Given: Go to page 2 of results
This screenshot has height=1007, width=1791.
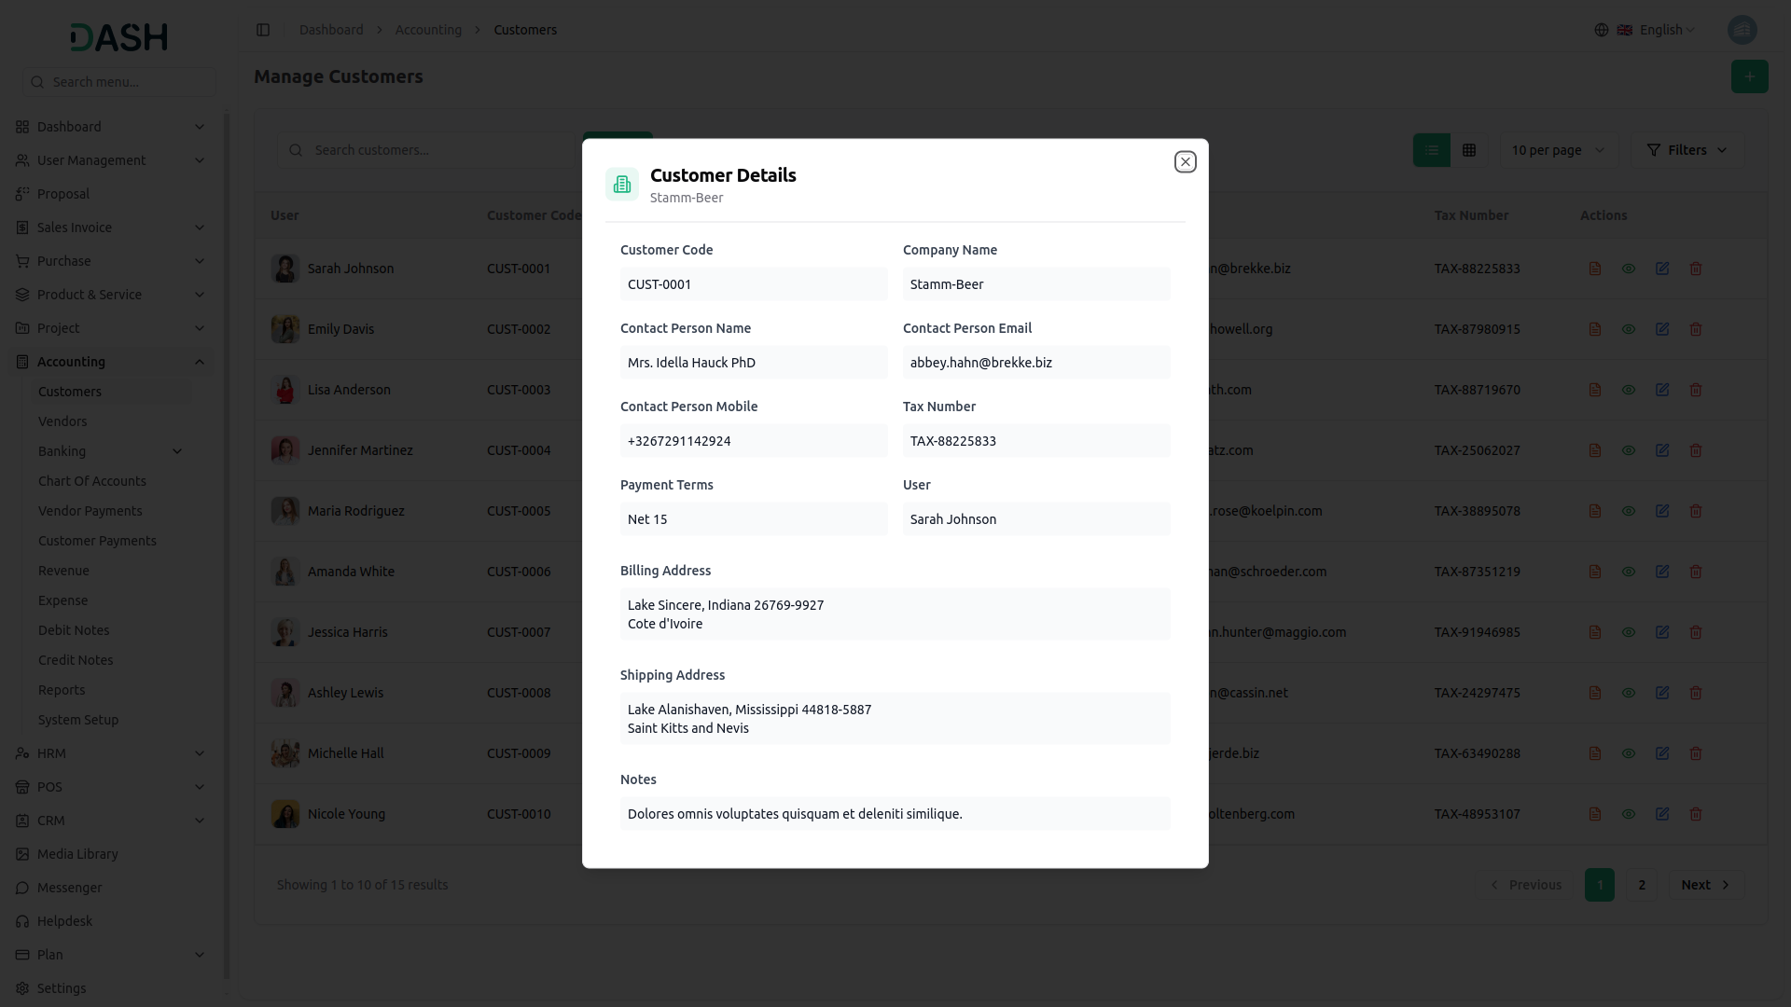Looking at the screenshot, I should click(x=1642, y=885).
